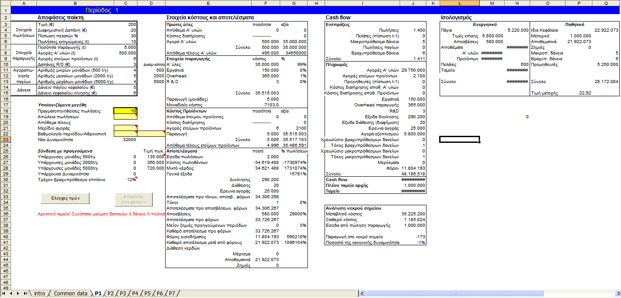621x298 pixels.
Task: Click the column I header
Action: point(362,3)
